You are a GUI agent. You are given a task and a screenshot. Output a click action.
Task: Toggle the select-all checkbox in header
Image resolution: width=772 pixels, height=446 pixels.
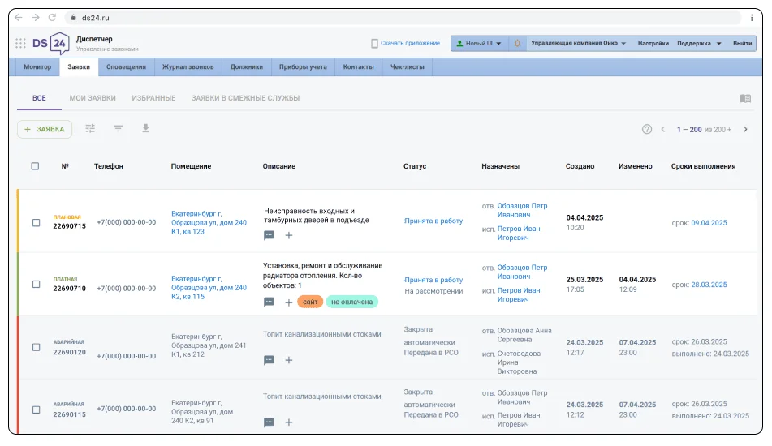click(35, 166)
